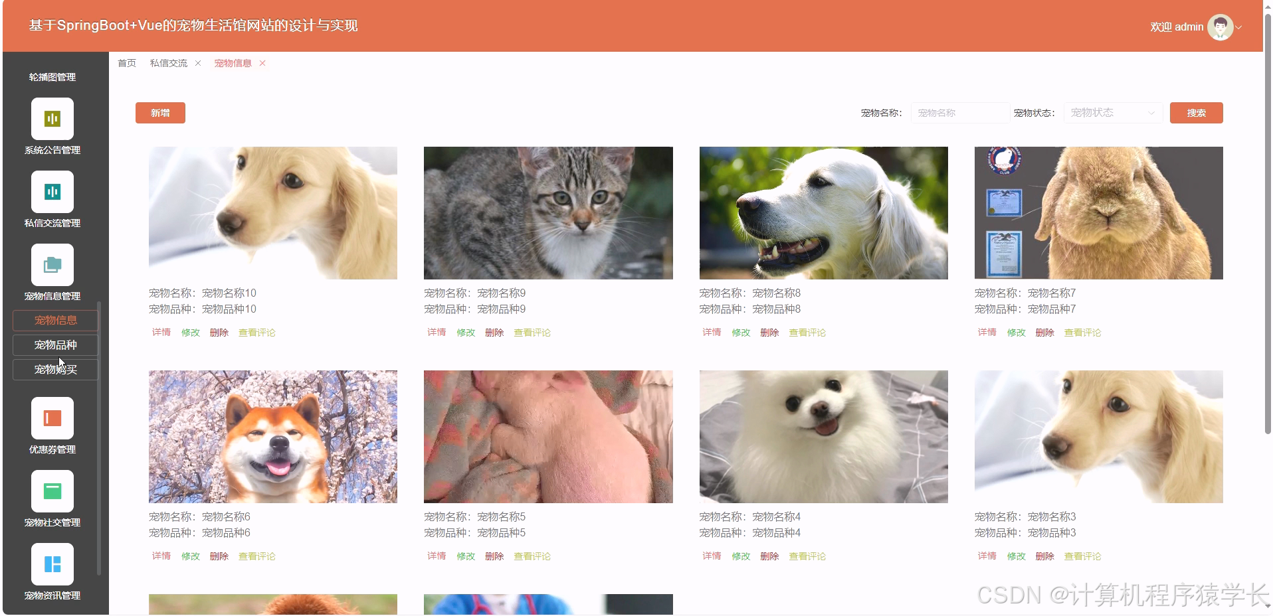Click 修改 for 宠物名称7
1273x616 pixels.
click(x=1016, y=333)
